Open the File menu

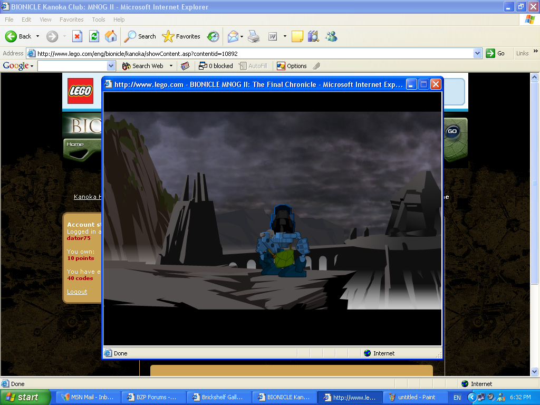pos(9,20)
